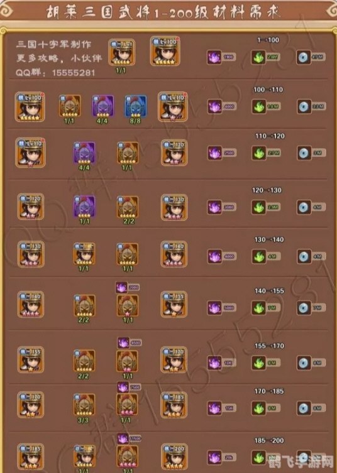Select the golden helmet marked 2/2 in 120-130 row

pos(128,207)
